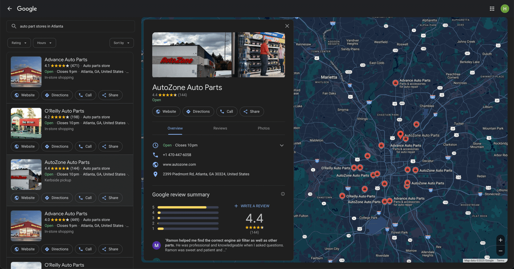This screenshot has height=269, width=514.
Task: Open thumbnail of O'Reilly Auto Parts 4.2 listing
Action: pyautogui.click(x=26, y=123)
